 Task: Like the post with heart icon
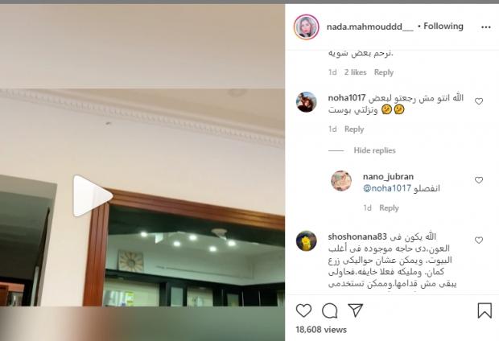coord(303,310)
